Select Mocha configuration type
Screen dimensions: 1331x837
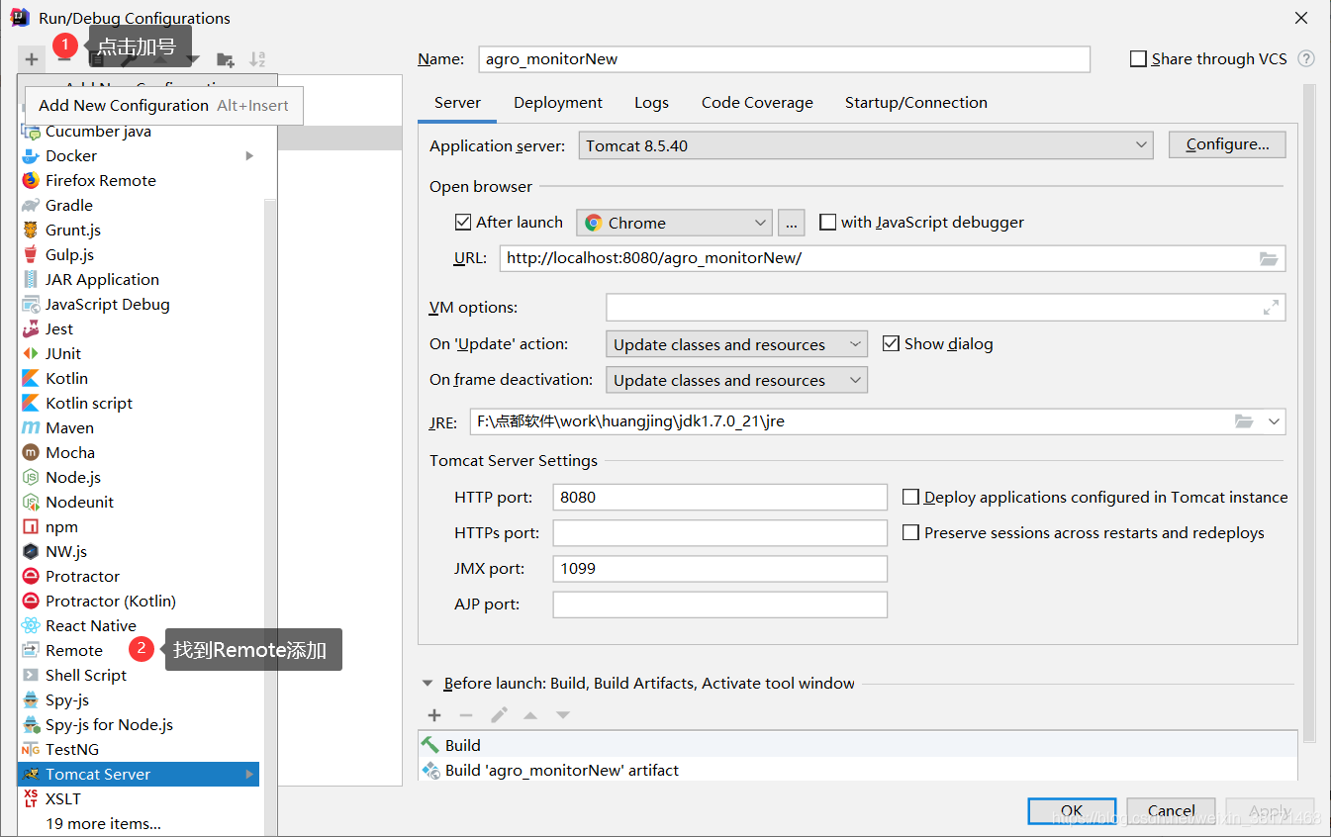point(138,452)
